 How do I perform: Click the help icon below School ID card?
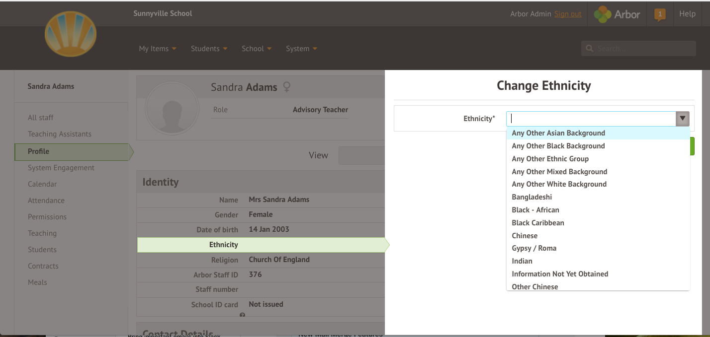(x=242, y=315)
